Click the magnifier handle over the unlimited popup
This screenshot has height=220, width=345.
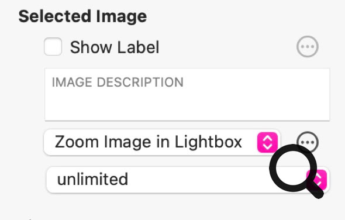pos(316,191)
